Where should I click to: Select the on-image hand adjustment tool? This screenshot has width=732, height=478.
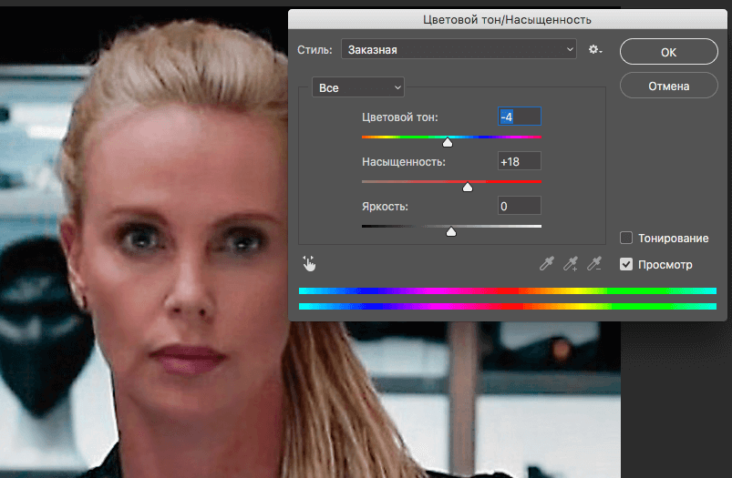[x=309, y=264]
